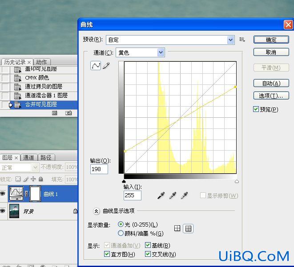
Task: Collapse the 曲线显示选项 section
Action: (x=96, y=211)
